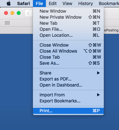Choose Open in Dashboard...

[x=68, y=85]
